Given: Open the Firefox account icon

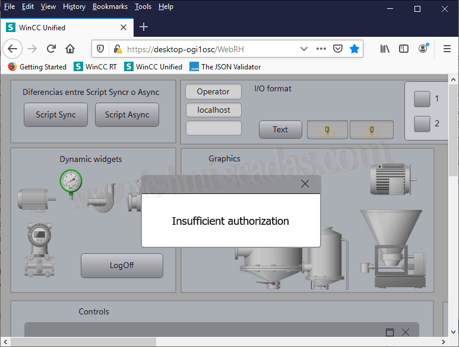Looking at the screenshot, I should 423,49.
